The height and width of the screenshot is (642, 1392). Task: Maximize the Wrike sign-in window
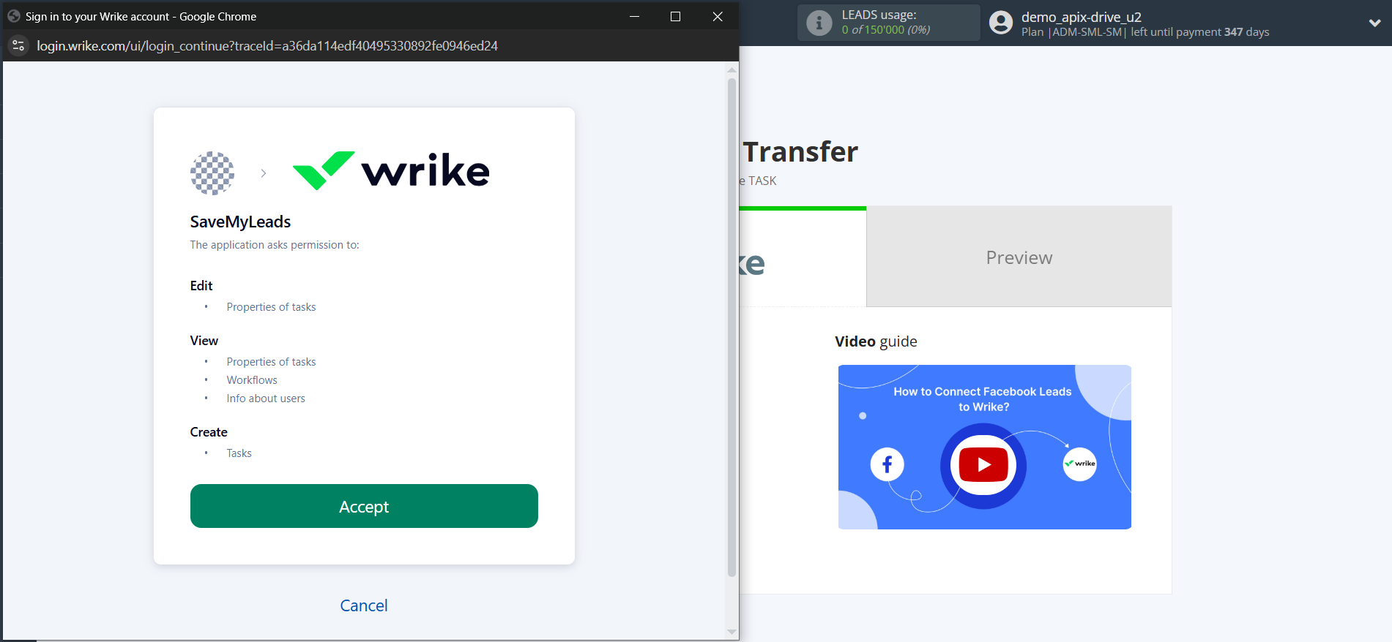[675, 16]
